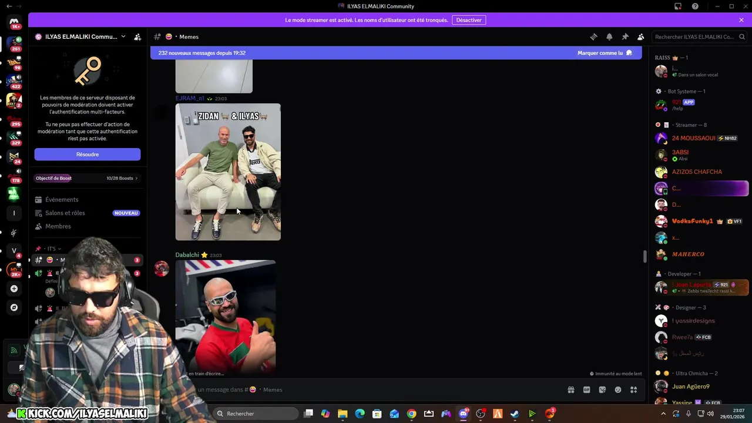The image size is (752, 423).
Task: Open the Threads icon in channel header
Action: pyautogui.click(x=593, y=36)
